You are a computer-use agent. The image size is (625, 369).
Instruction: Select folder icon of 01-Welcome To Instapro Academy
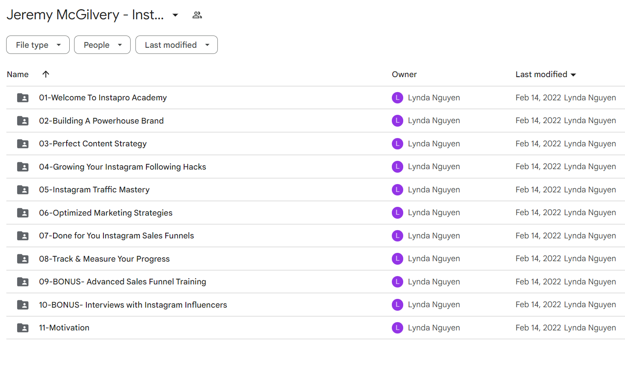click(23, 98)
